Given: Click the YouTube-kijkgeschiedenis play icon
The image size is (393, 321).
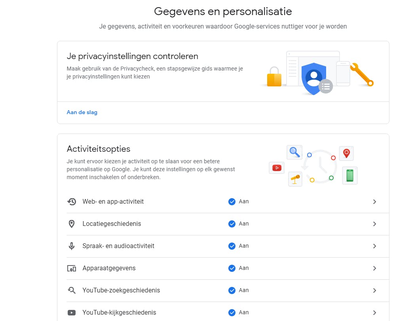Looking at the screenshot, I should click(x=72, y=313).
